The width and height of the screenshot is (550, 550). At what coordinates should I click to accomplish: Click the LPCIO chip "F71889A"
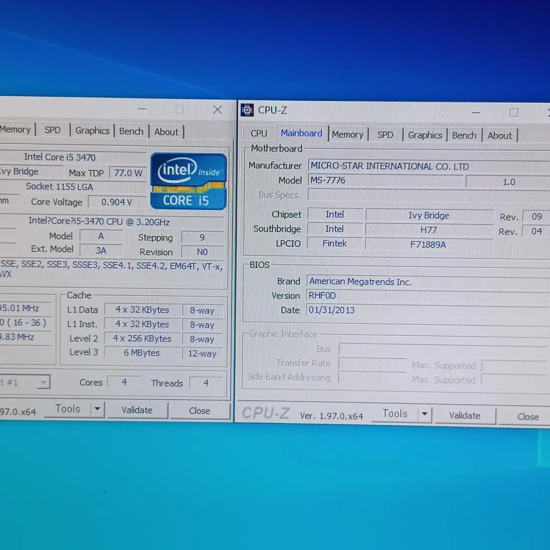[x=428, y=244]
